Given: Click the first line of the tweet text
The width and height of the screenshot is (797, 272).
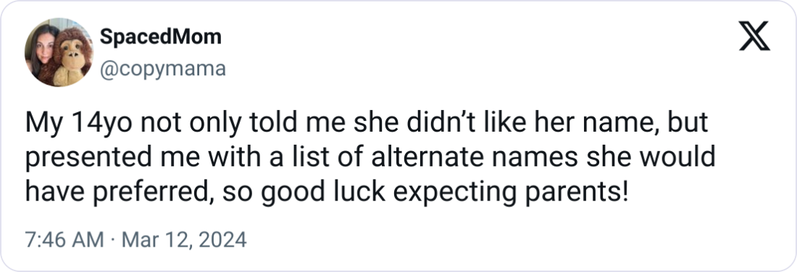Looking at the screenshot, I should (367, 123).
